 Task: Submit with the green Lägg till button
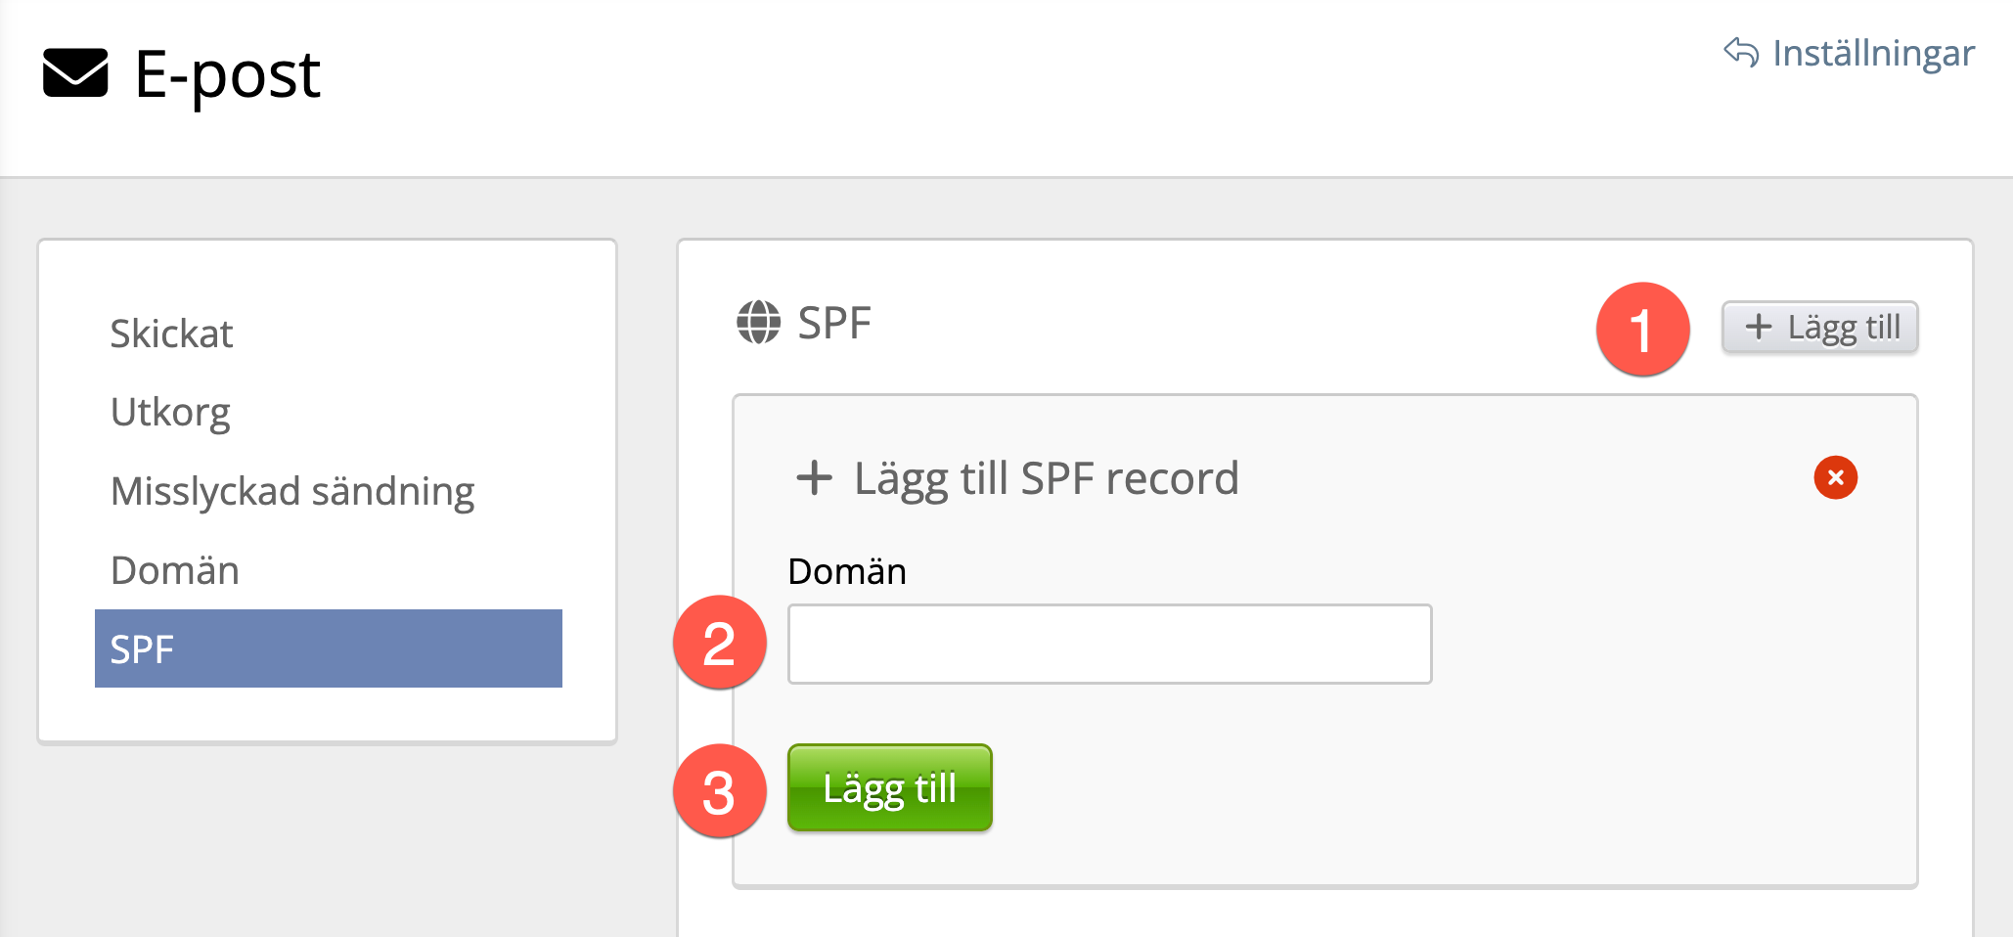point(889,787)
